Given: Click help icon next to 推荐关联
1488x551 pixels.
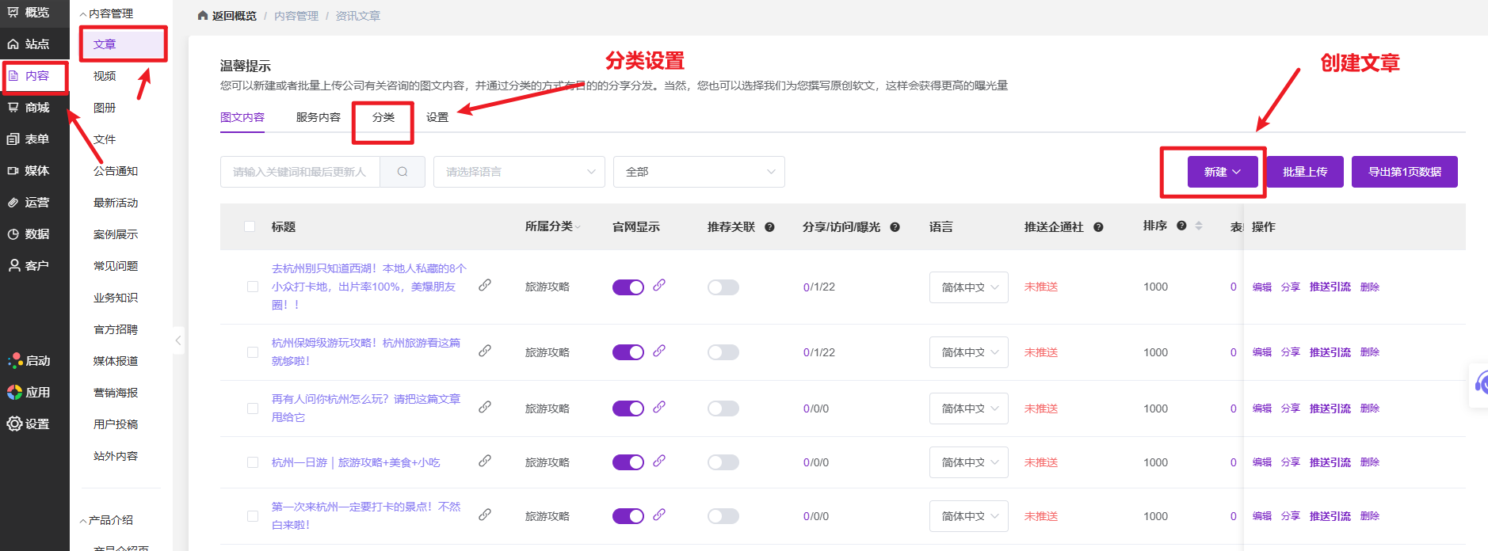Looking at the screenshot, I should 769,227.
